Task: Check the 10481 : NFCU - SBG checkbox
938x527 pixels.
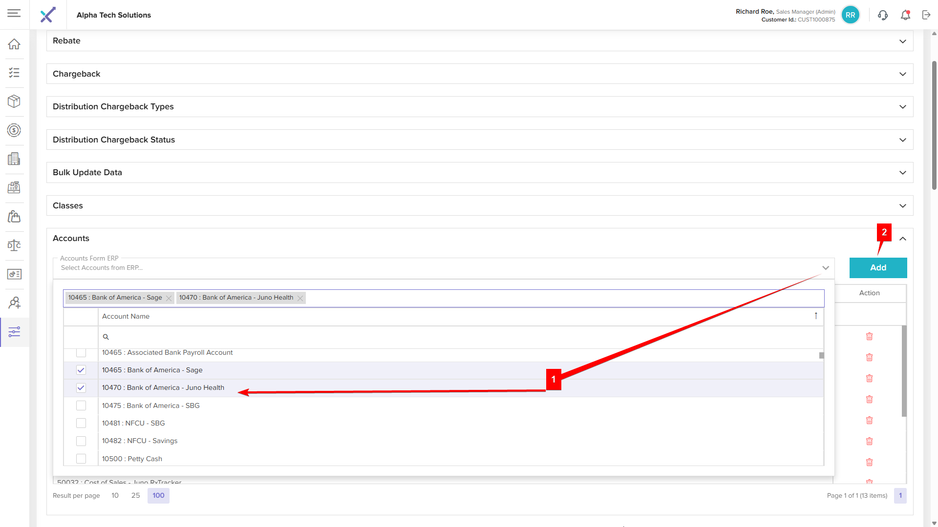Action: [x=81, y=423]
